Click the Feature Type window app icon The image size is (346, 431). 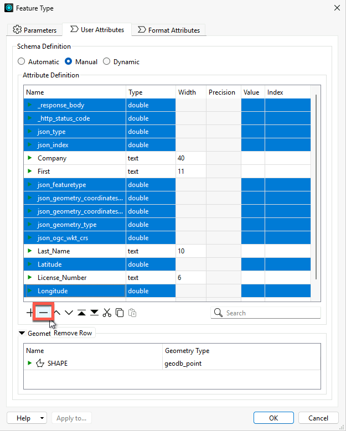click(x=9, y=8)
